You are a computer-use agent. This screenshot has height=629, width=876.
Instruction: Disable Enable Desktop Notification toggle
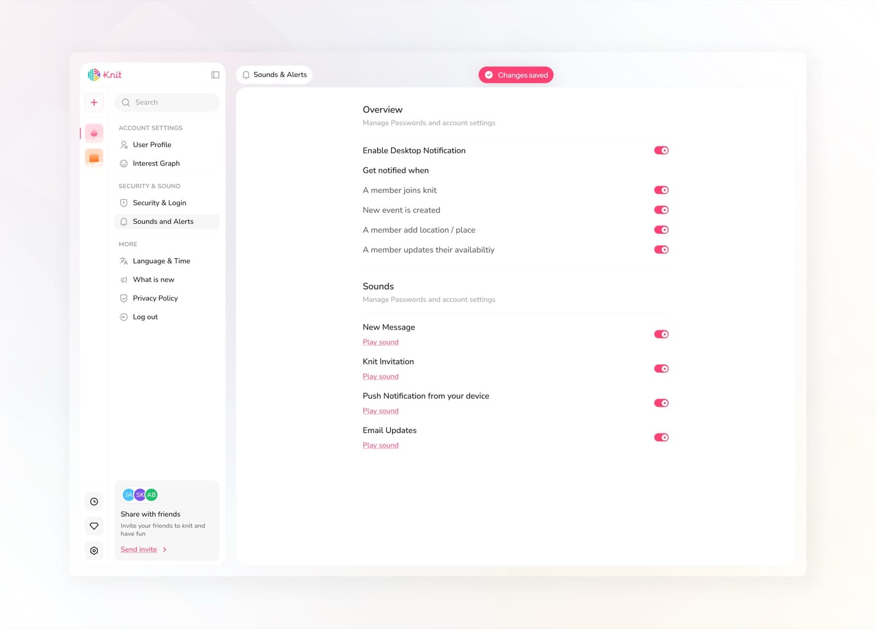tap(661, 151)
